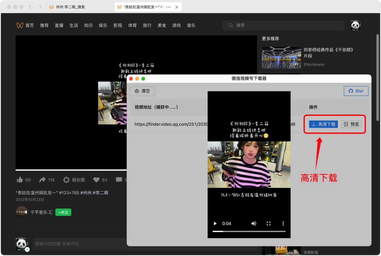
Task: Go back with browser back arrow
Action: coord(30,7)
